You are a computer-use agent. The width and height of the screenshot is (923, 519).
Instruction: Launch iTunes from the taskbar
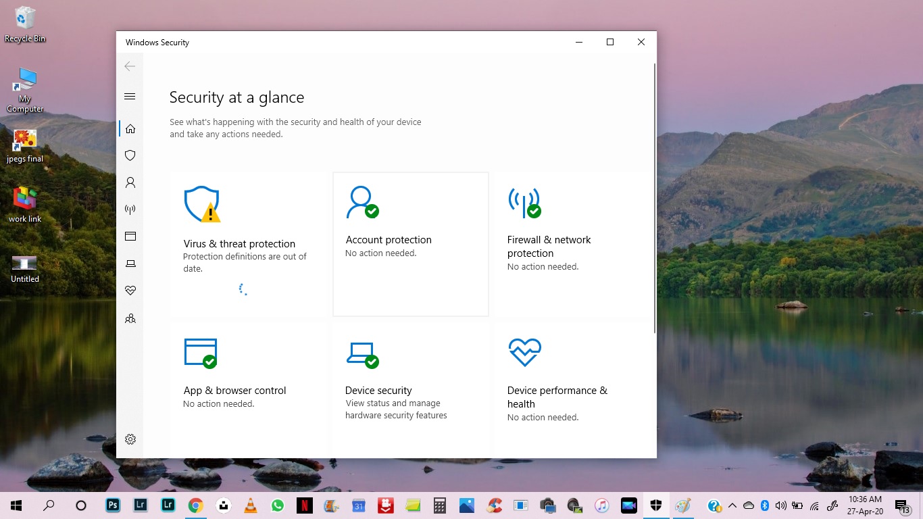(602, 505)
